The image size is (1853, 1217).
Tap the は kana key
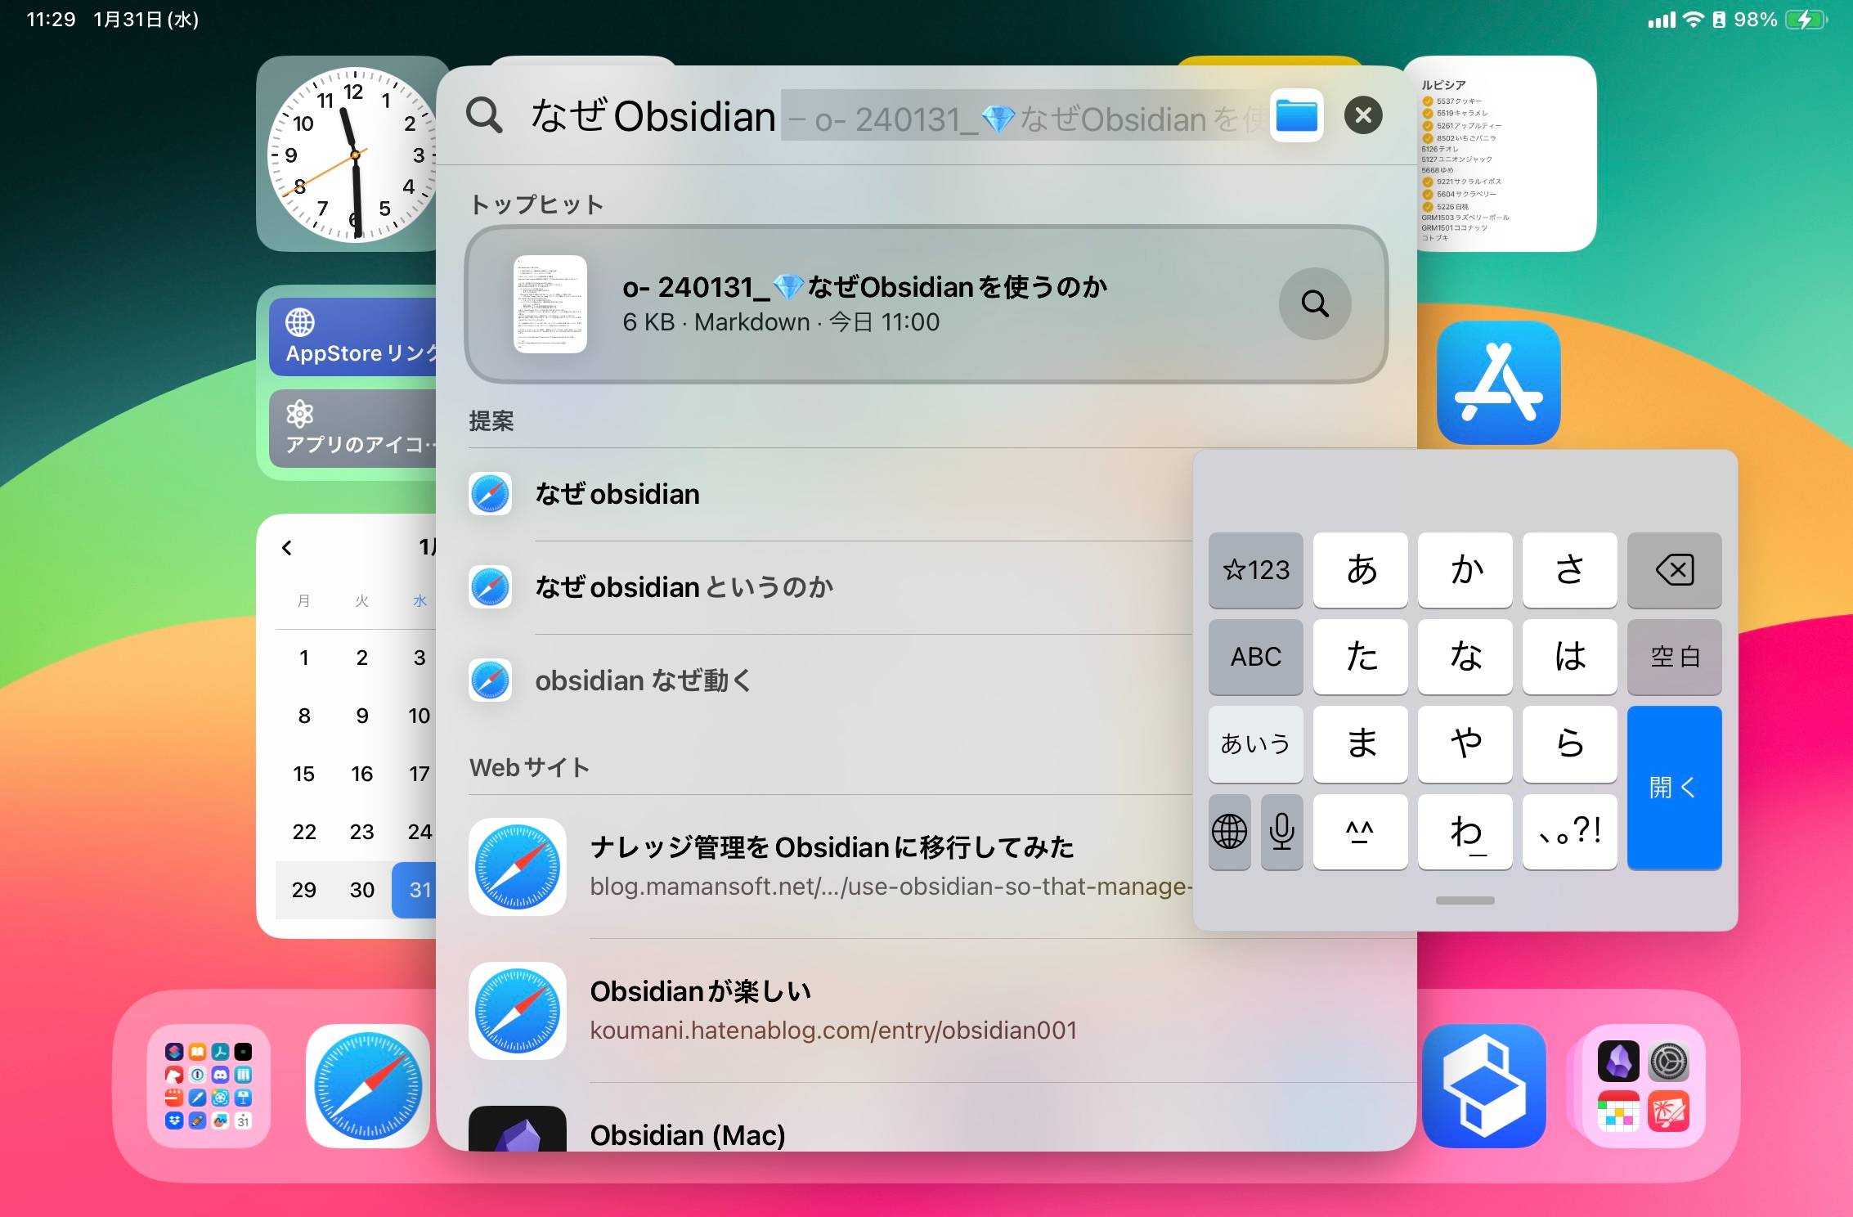(1570, 657)
